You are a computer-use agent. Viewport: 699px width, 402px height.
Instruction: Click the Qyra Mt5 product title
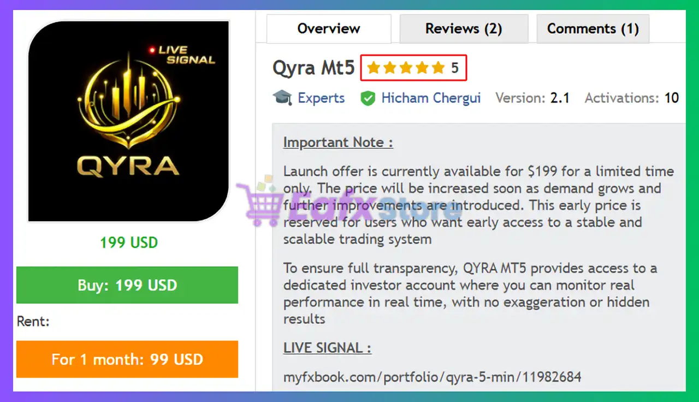click(313, 68)
